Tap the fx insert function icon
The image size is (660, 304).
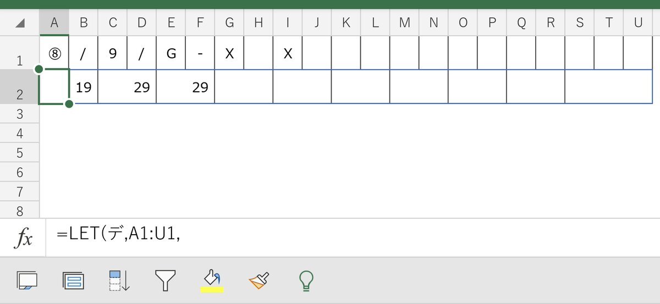(x=23, y=238)
